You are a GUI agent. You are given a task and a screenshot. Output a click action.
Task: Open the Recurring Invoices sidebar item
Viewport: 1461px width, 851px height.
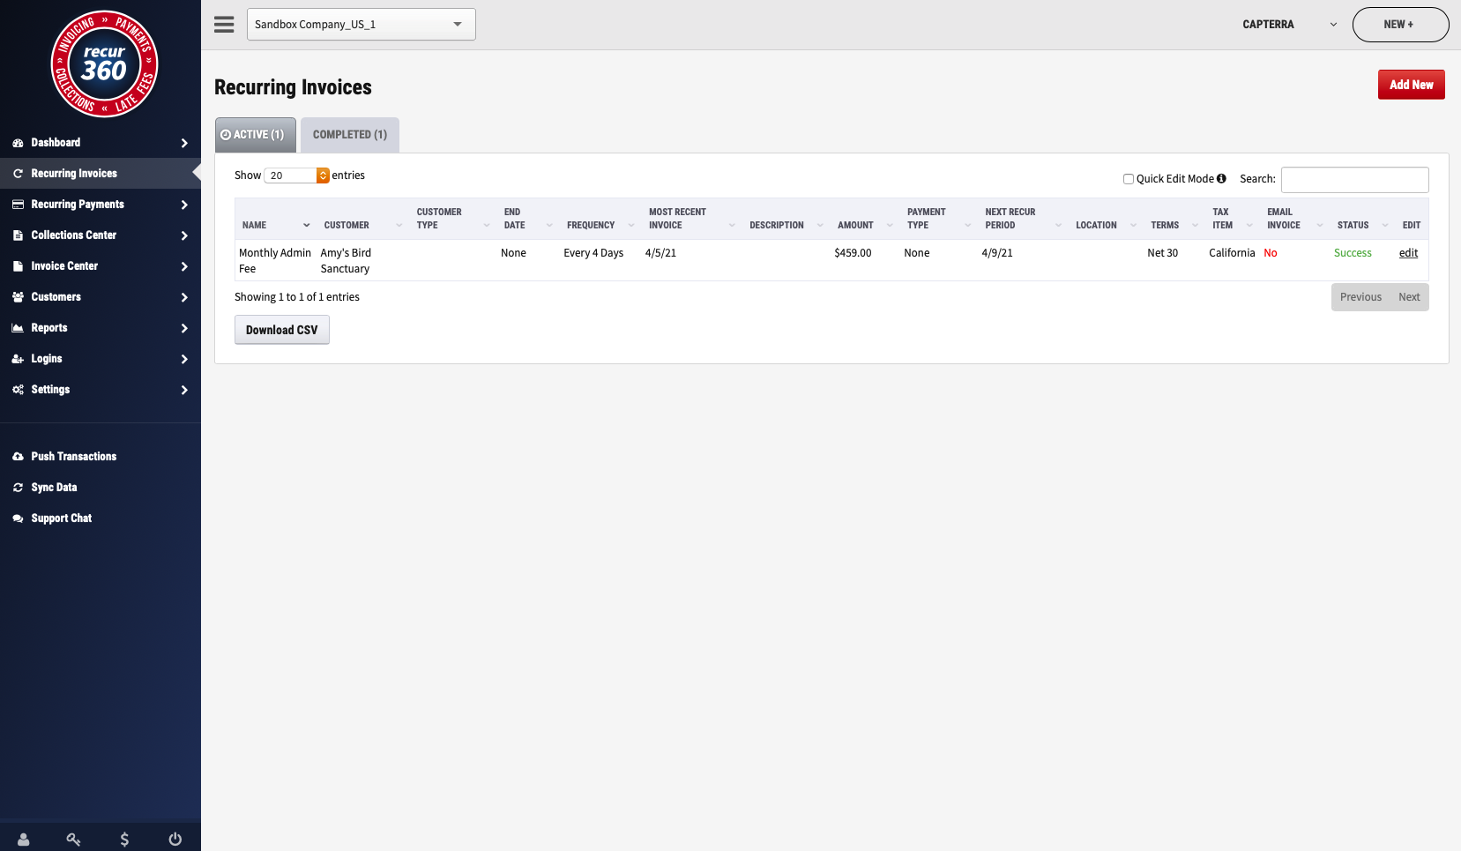pos(74,173)
